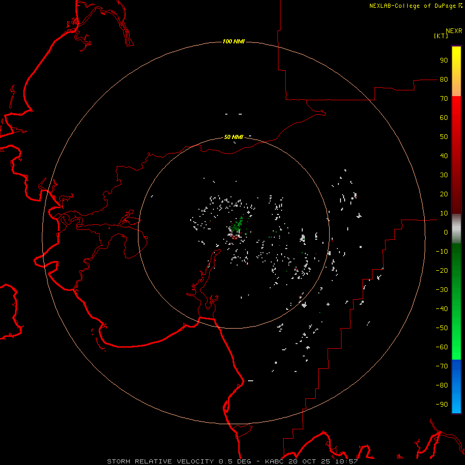Click the NEXLAB-College of DuPage watermark text

pos(416,6)
